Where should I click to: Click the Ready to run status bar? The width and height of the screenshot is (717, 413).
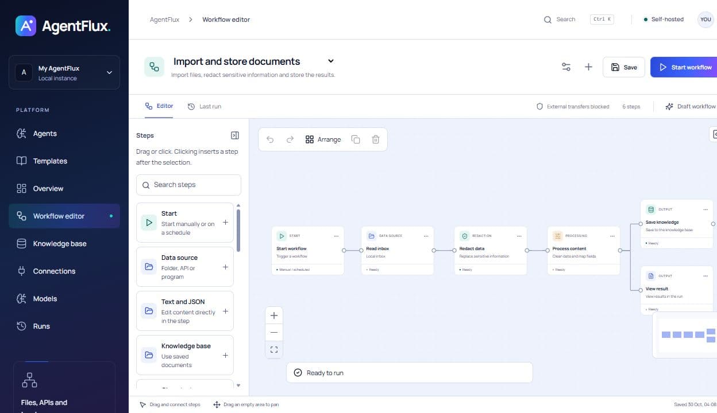[x=410, y=373]
